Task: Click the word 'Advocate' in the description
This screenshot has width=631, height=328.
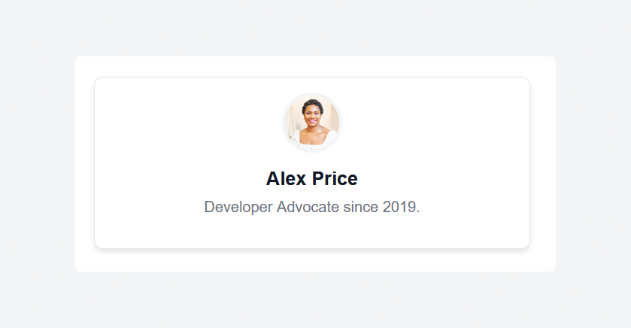Action: [x=308, y=207]
